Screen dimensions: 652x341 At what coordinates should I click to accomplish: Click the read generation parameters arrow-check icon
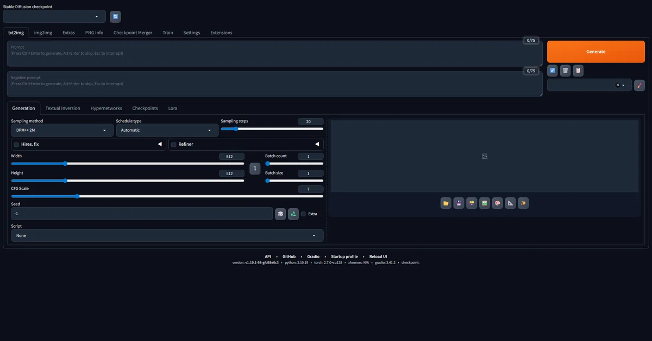coord(553,70)
